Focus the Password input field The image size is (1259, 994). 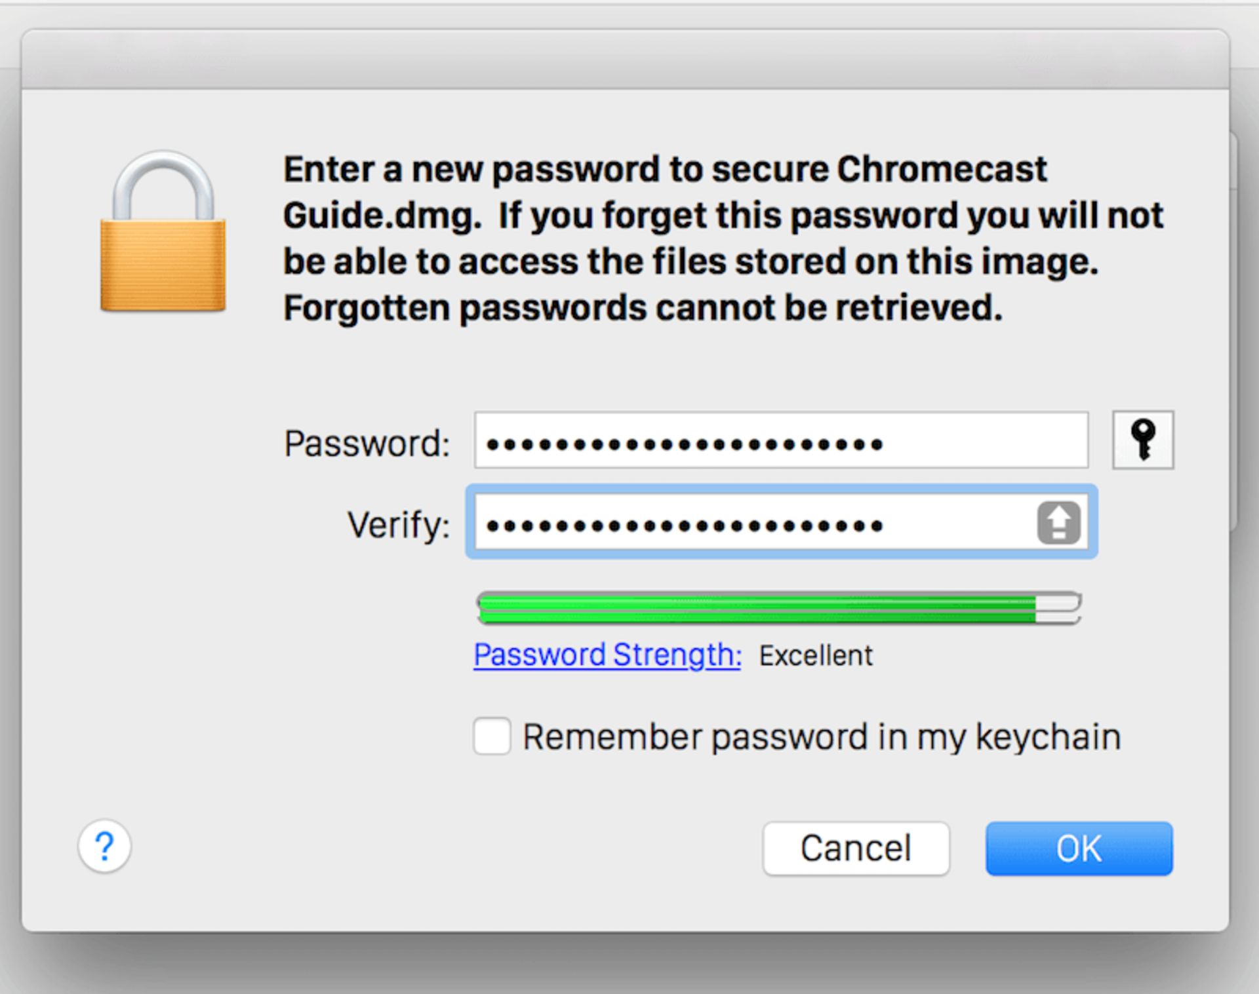click(x=780, y=440)
